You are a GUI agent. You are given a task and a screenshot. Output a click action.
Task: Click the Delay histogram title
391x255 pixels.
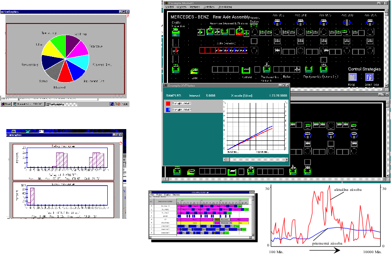[x=63, y=146]
